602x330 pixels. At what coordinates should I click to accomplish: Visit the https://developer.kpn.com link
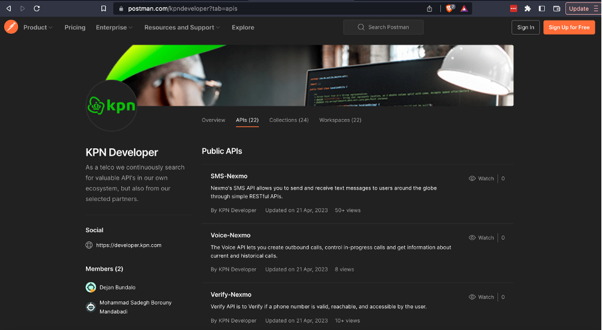tap(129, 246)
